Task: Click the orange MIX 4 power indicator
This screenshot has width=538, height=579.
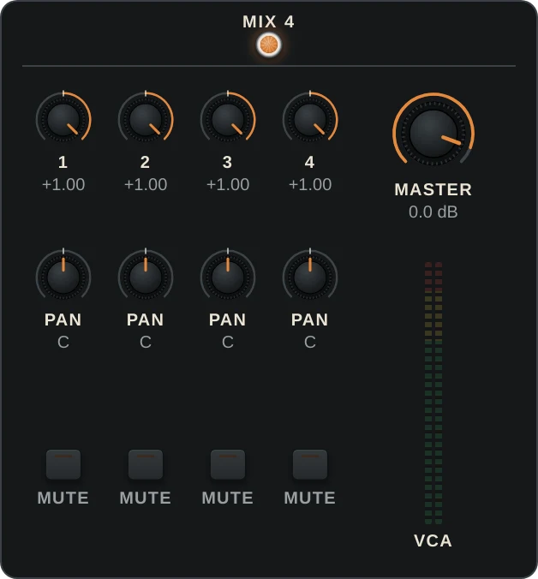Action: [269, 45]
